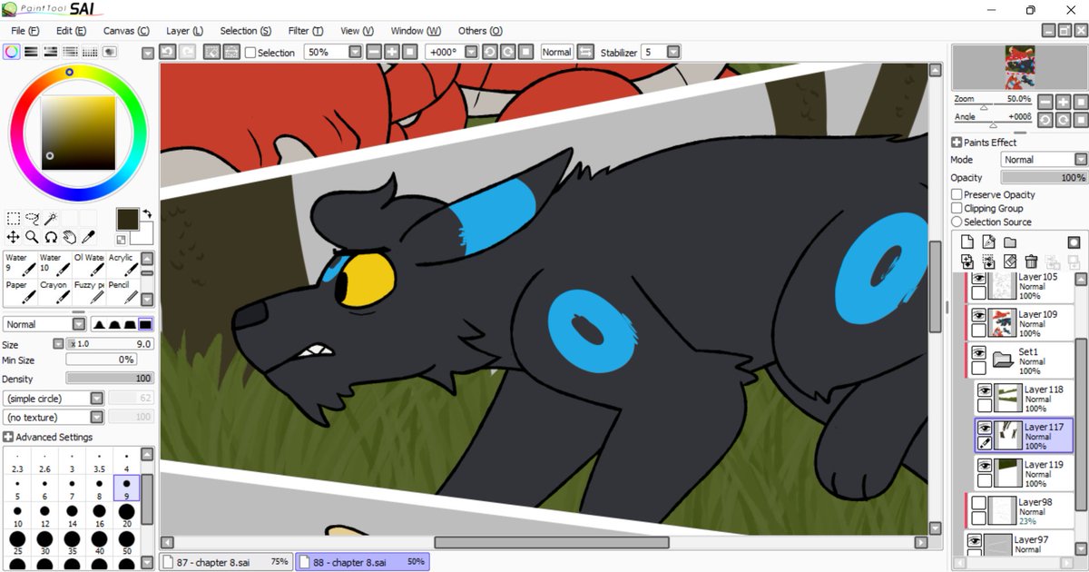Collapse the Advanced Settings section
This screenshot has height=572, width=1089.
[8, 437]
